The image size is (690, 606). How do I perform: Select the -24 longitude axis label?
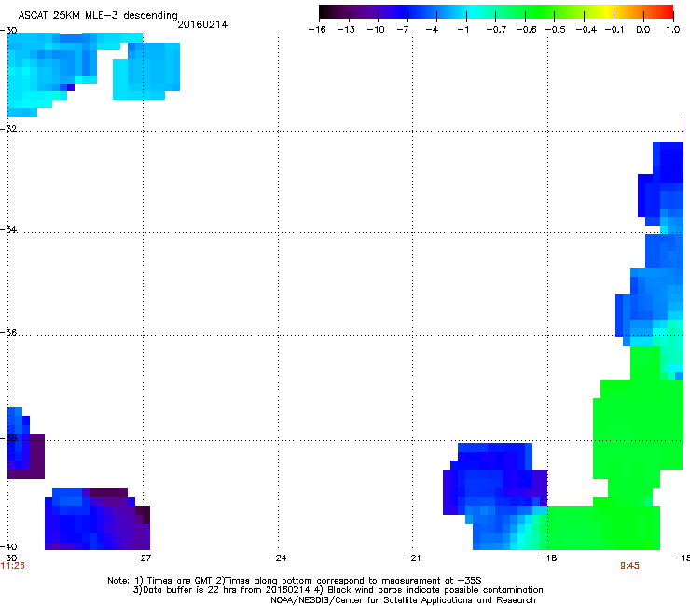click(278, 558)
